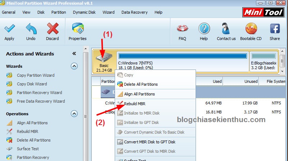Click the Apply checkmark icon

[x=10, y=28]
